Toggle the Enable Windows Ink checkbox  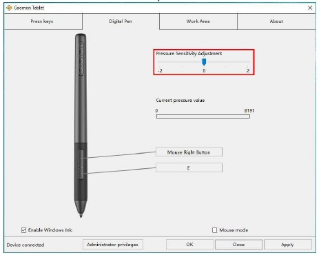(x=23, y=230)
